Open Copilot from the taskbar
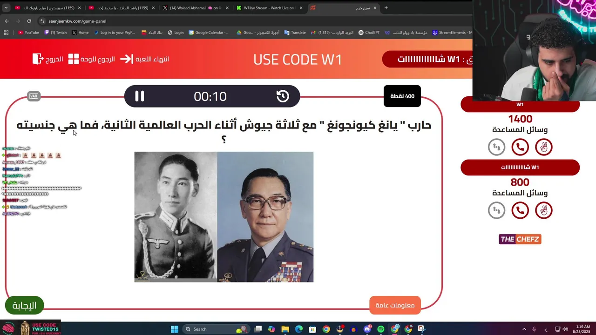 click(271, 329)
